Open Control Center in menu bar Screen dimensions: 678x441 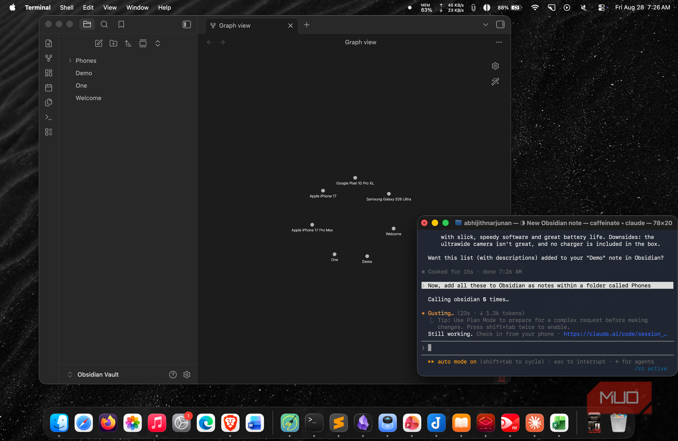[x=601, y=7]
